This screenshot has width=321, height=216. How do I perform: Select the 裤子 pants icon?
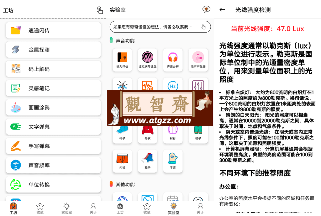point(198,134)
